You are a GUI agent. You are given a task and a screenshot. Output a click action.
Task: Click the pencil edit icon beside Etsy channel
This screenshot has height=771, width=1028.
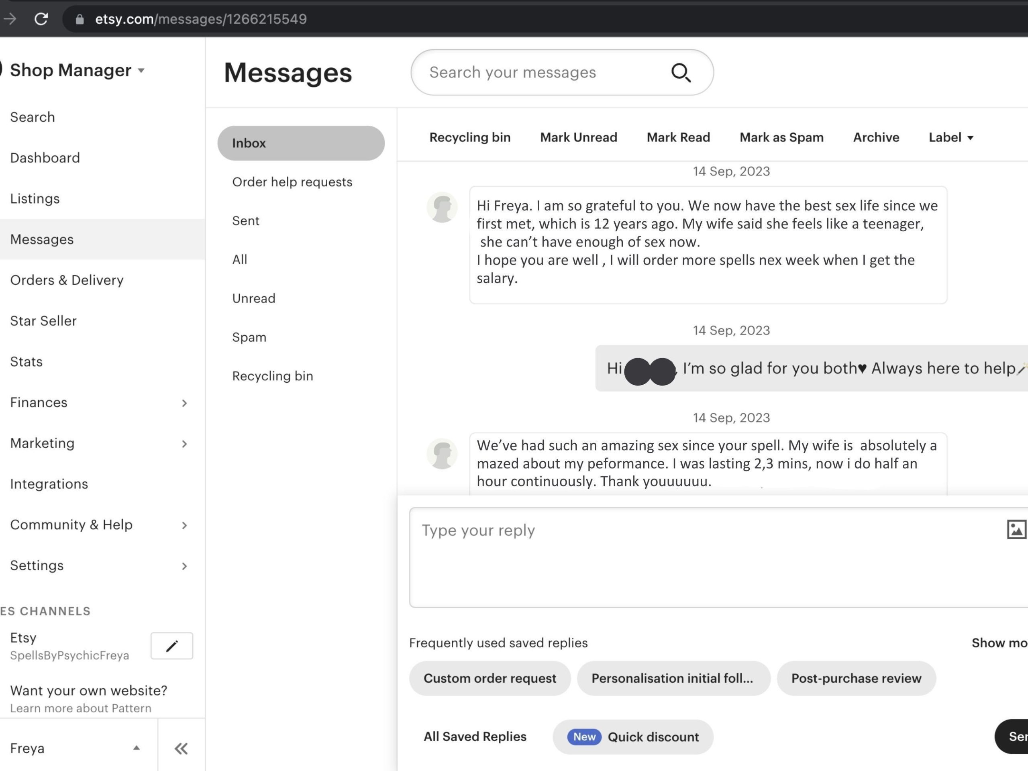point(171,646)
